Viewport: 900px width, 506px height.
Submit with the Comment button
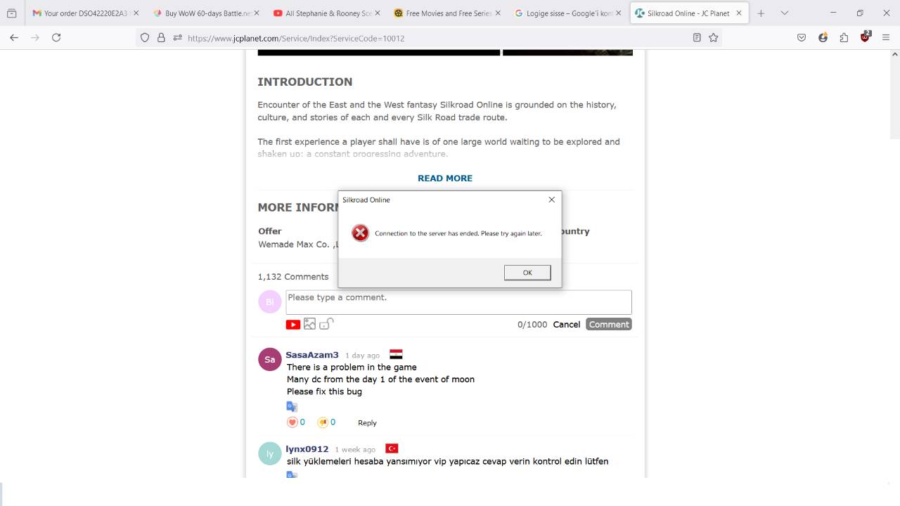tap(609, 324)
